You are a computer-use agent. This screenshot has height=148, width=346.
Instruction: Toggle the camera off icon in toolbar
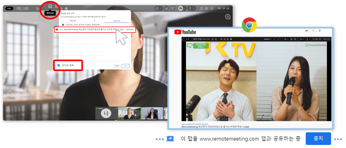point(181,8)
